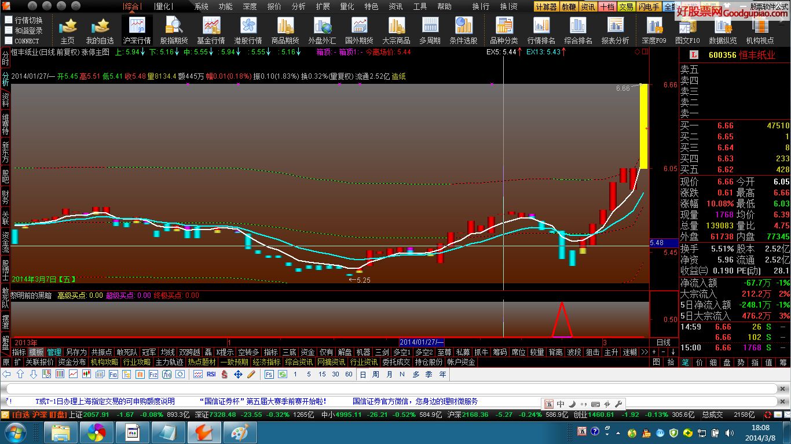The width and height of the screenshot is (791, 444).
Task: Toggle the CONNECT checkbox
Action: 9,40
